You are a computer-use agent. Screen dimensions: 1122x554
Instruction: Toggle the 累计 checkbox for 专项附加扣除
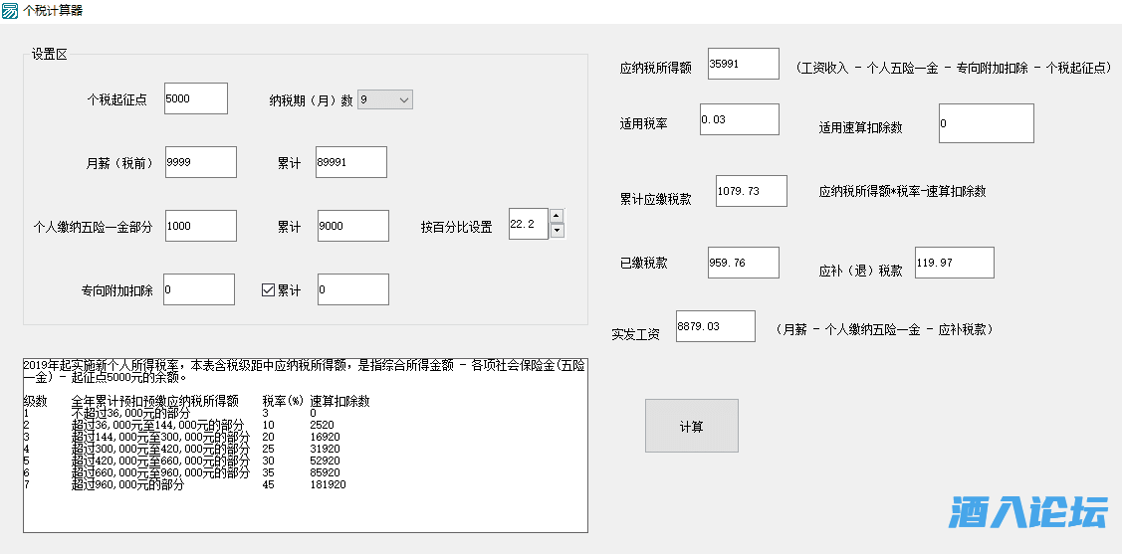tap(268, 290)
